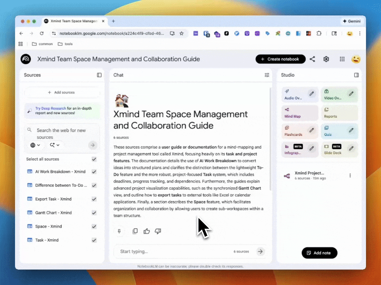
Task: Uncheck Gantt Chart - Xmind source
Action: point(94,213)
